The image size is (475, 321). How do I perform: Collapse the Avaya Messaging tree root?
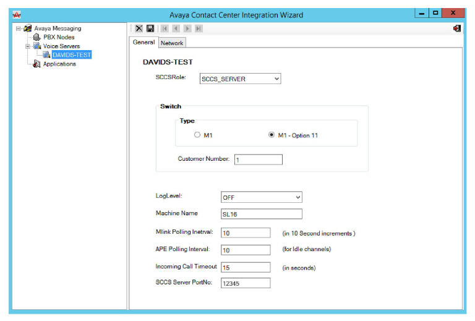click(x=18, y=28)
